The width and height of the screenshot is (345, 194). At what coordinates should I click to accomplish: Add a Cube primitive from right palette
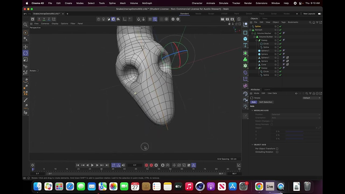tap(245, 39)
